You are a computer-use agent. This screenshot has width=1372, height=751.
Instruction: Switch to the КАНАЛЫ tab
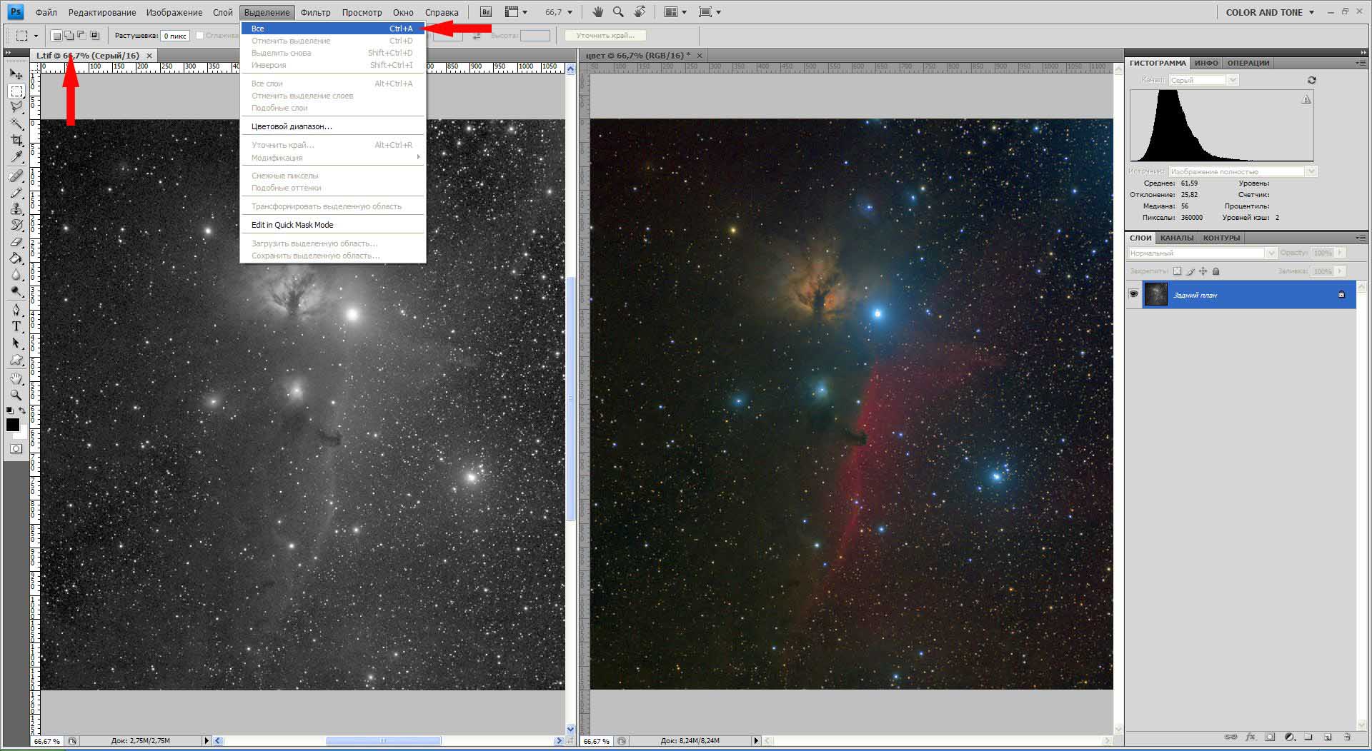point(1176,238)
